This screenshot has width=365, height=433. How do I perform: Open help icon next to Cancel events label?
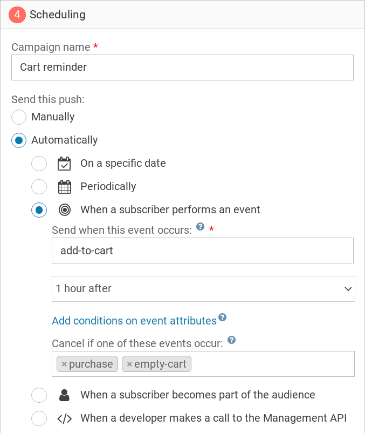coord(231,340)
